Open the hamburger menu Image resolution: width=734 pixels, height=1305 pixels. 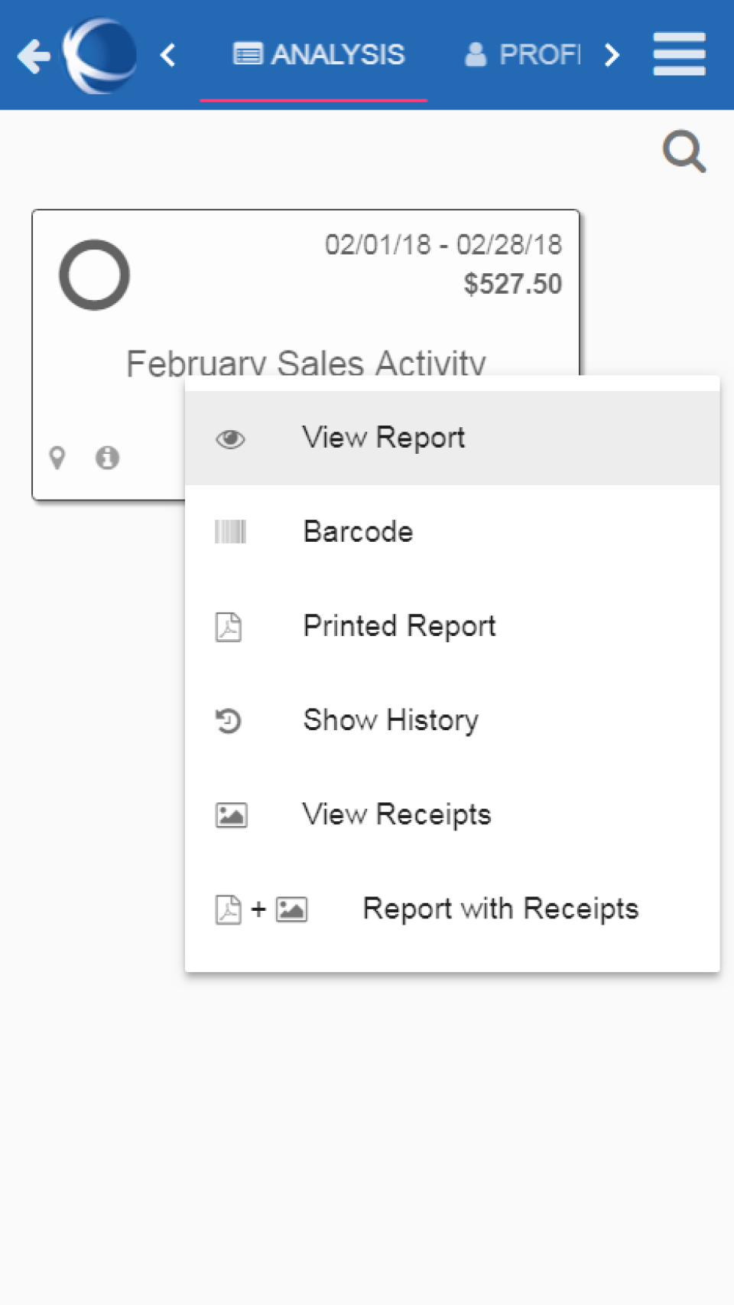click(679, 54)
